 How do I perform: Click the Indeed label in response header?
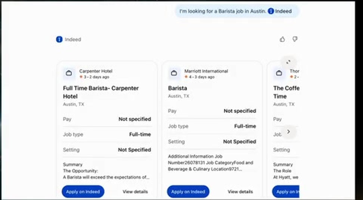coord(73,39)
